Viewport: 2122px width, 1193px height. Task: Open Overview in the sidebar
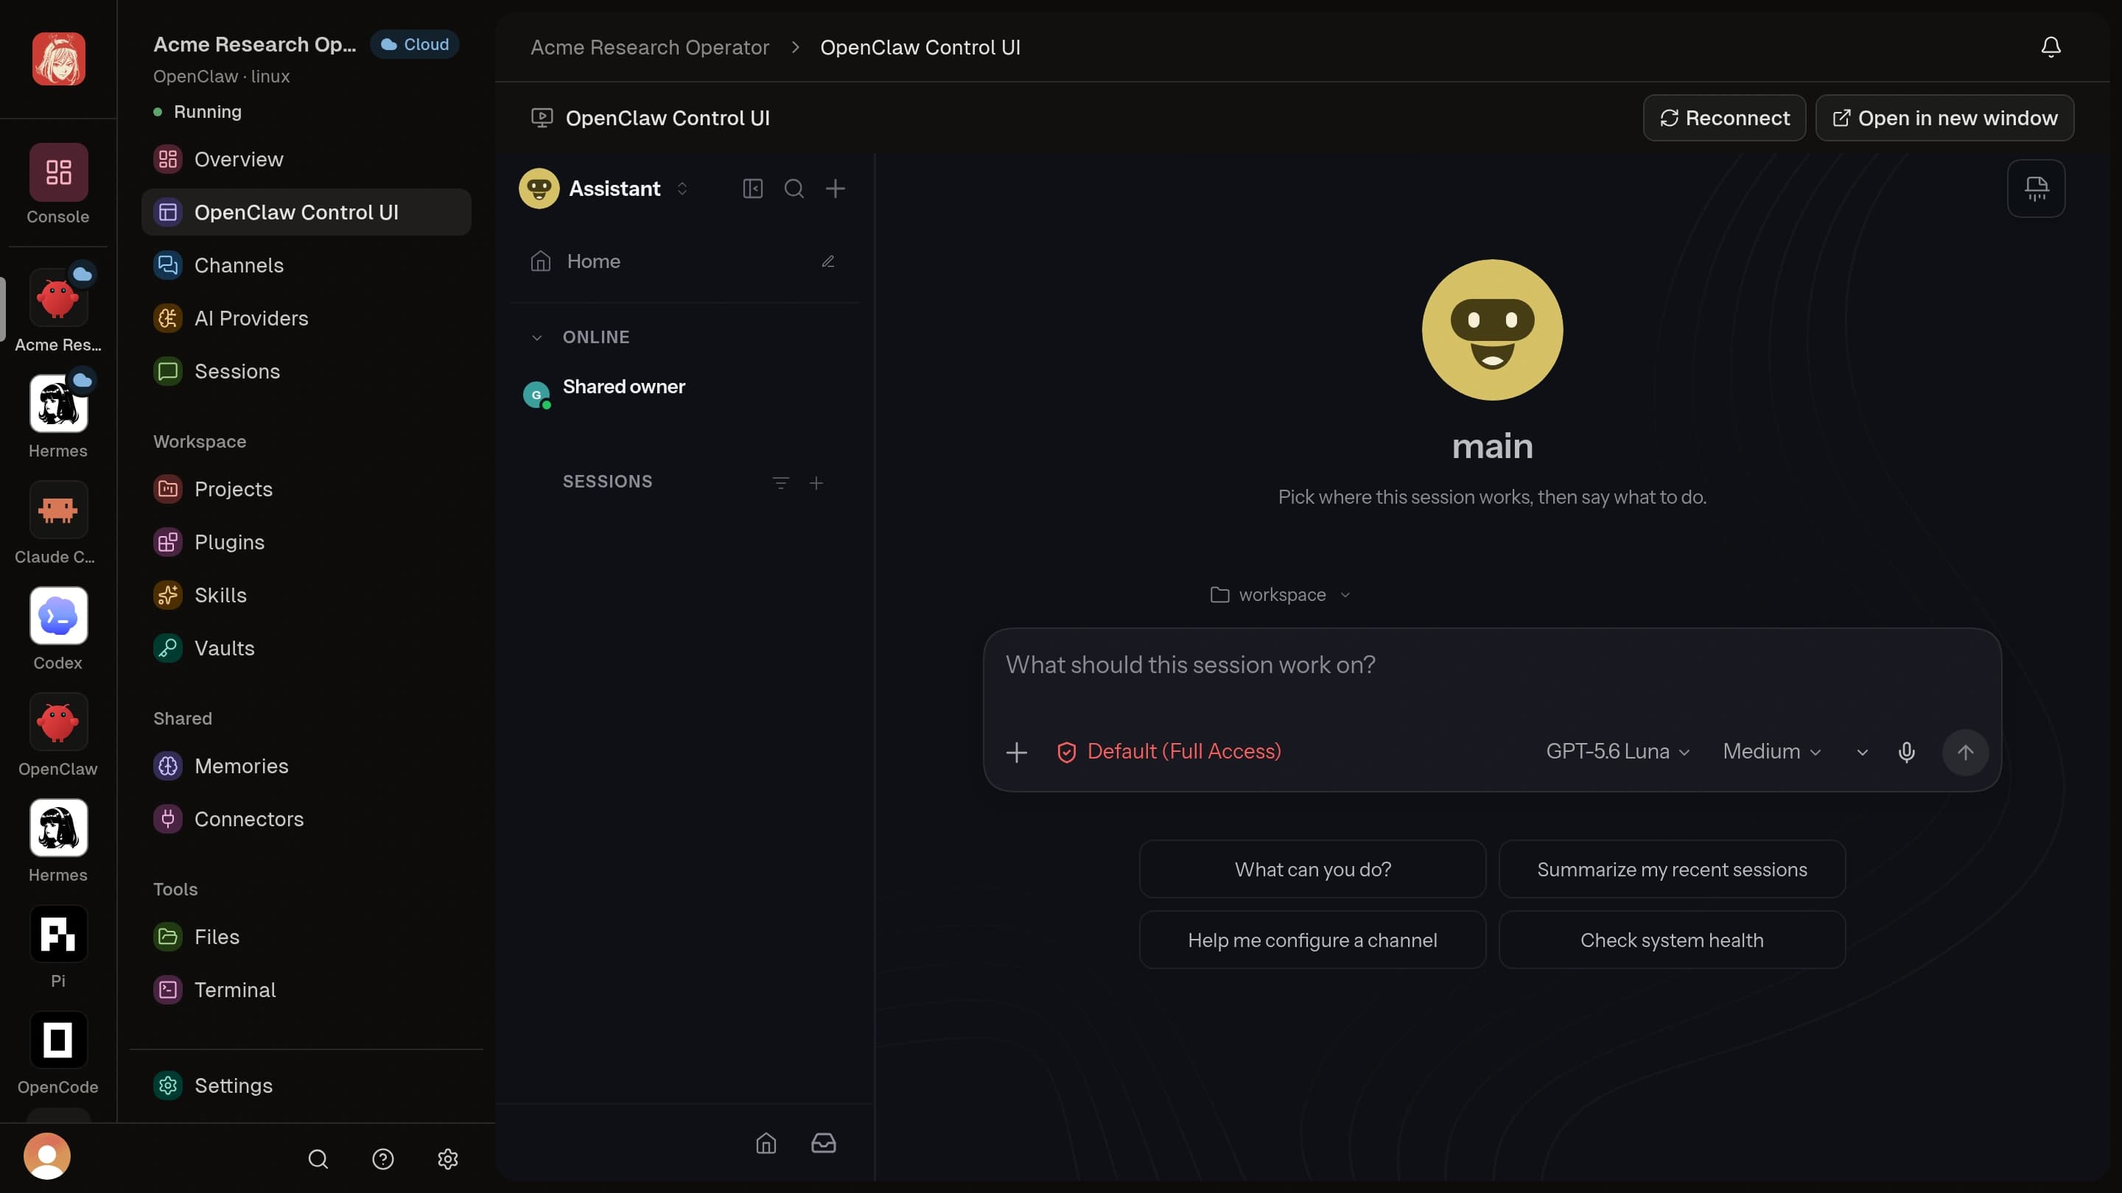pos(307,159)
